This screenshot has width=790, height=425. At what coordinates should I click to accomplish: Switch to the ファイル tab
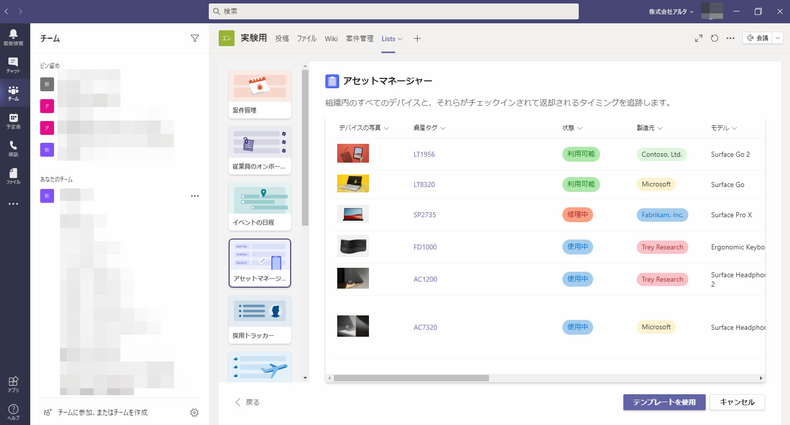(x=306, y=39)
